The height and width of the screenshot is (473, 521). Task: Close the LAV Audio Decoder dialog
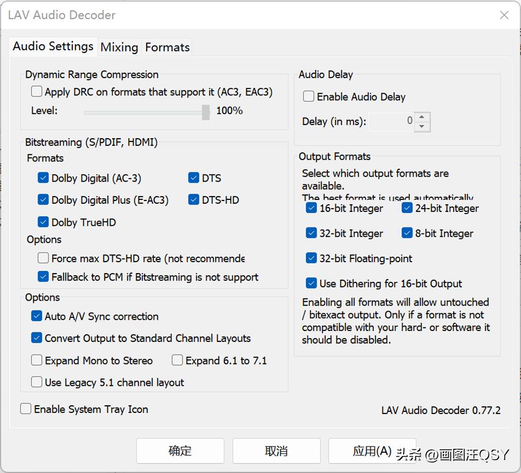[504, 15]
